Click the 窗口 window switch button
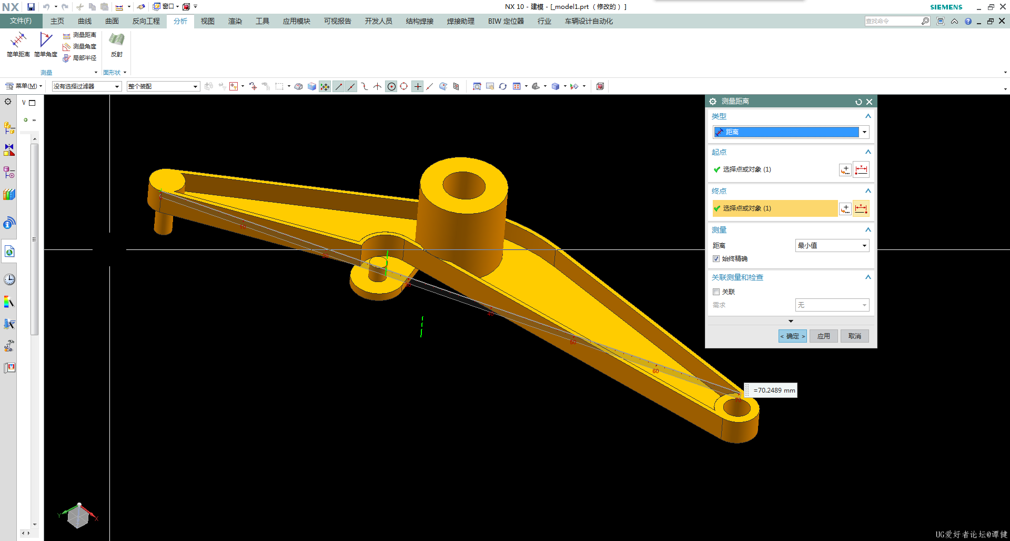The height and width of the screenshot is (541, 1010). coord(166,7)
